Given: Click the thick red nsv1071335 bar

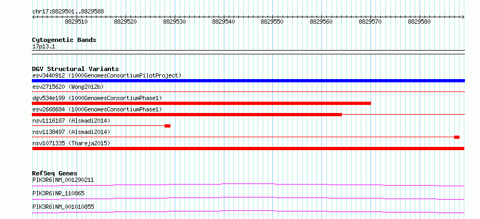Looking at the screenshot, I should pos(248,149).
